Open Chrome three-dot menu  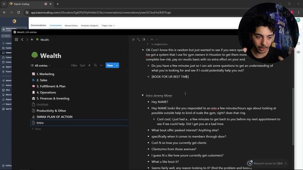click(x=299, y=13)
